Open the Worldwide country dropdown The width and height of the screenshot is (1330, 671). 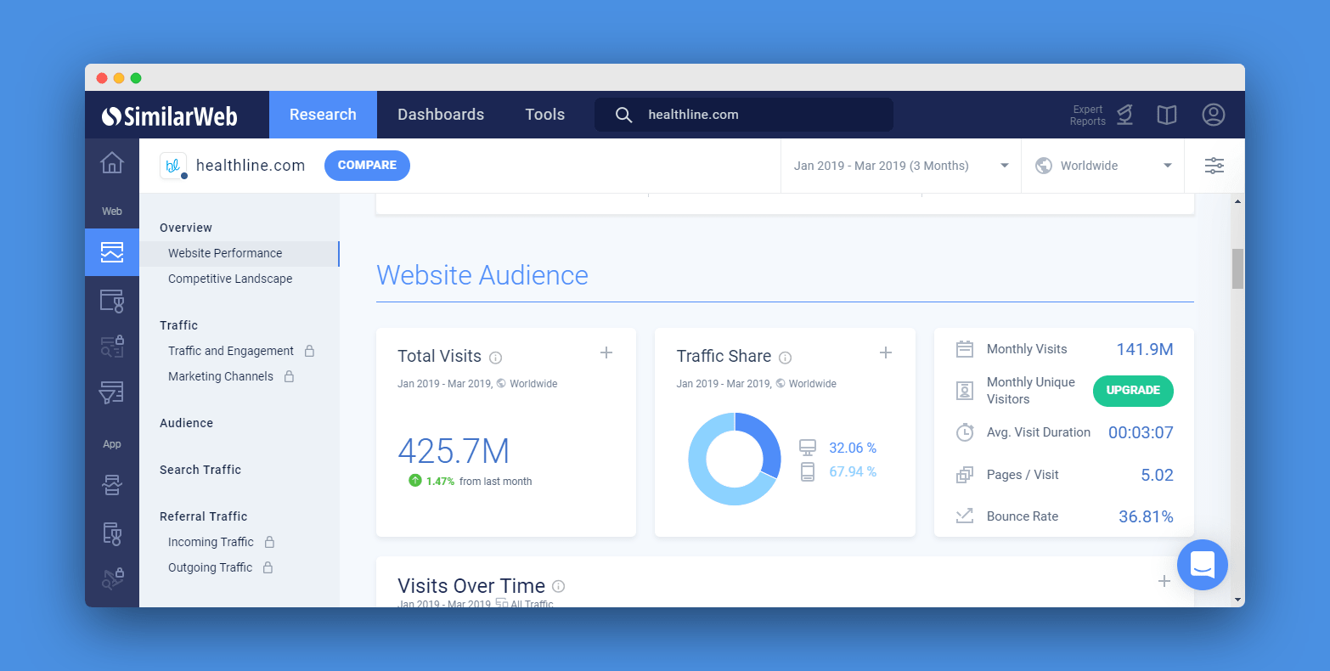[x=1103, y=166]
